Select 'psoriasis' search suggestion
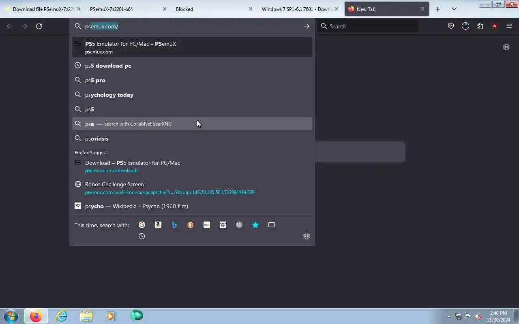519x324 pixels. pyautogui.click(x=192, y=139)
